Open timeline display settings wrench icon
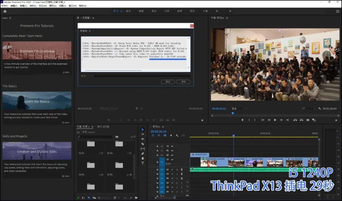Screen dimensions: 342x201 point(177,135)
